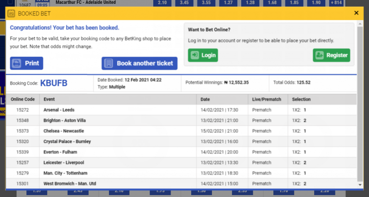Click the Chelsea - Newcastle event

pyautogui.click(x=63, y=131)
